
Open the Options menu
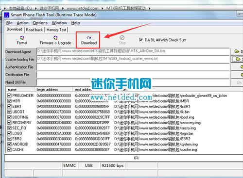pyautogui.click(x=40, y=23)
